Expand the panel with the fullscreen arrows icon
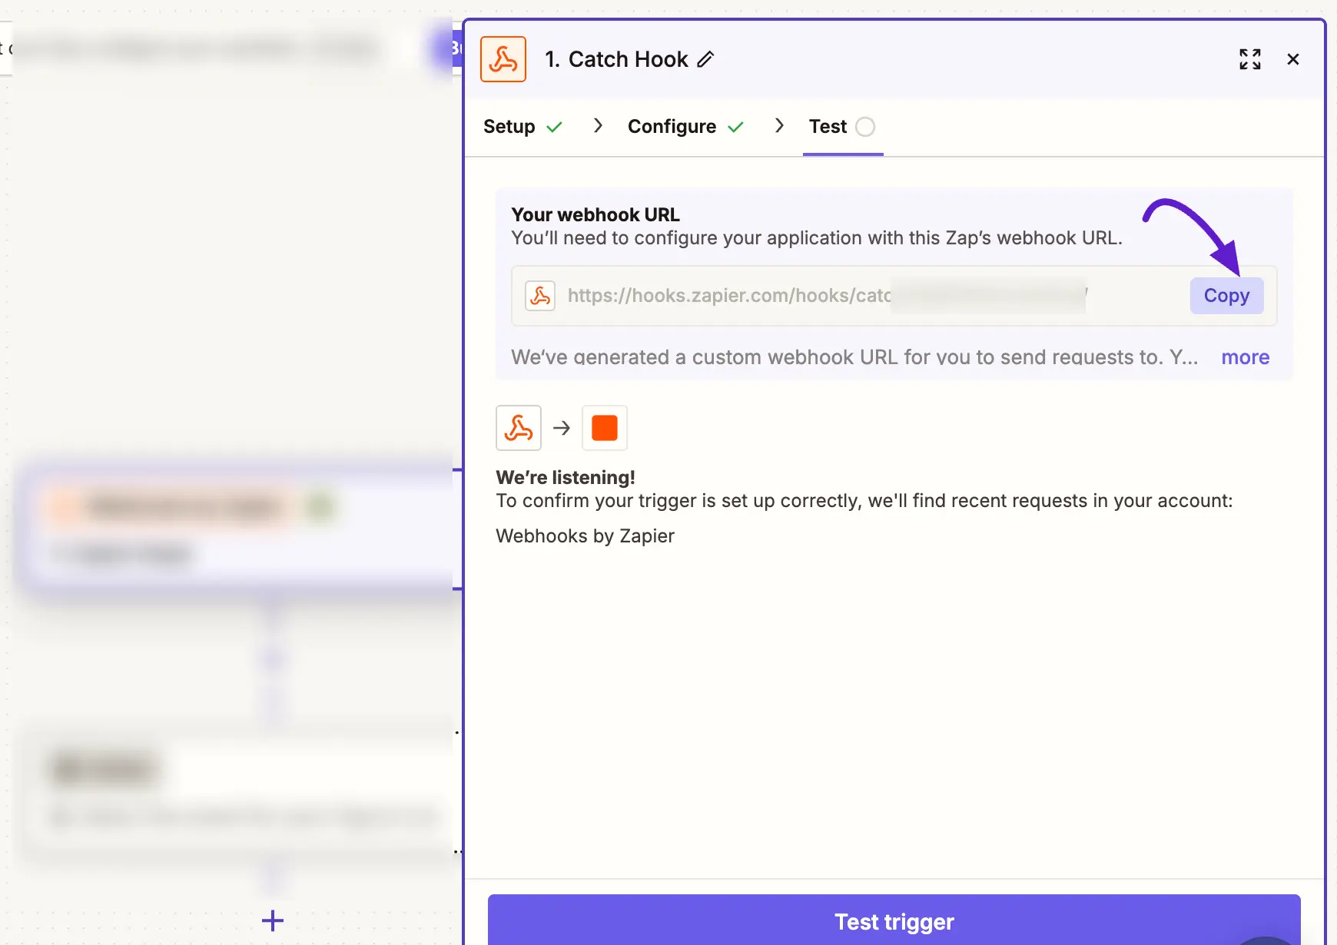This screenshot has width=1337, height=945. pyautogui.click(x=1250, y=59)
